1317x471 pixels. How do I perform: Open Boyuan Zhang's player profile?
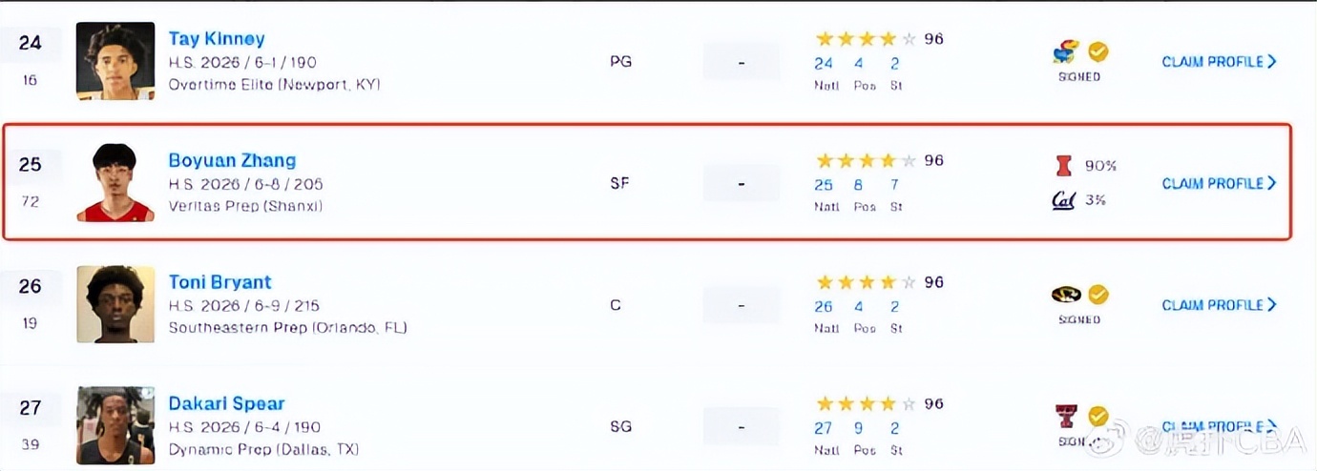[232, 160]
